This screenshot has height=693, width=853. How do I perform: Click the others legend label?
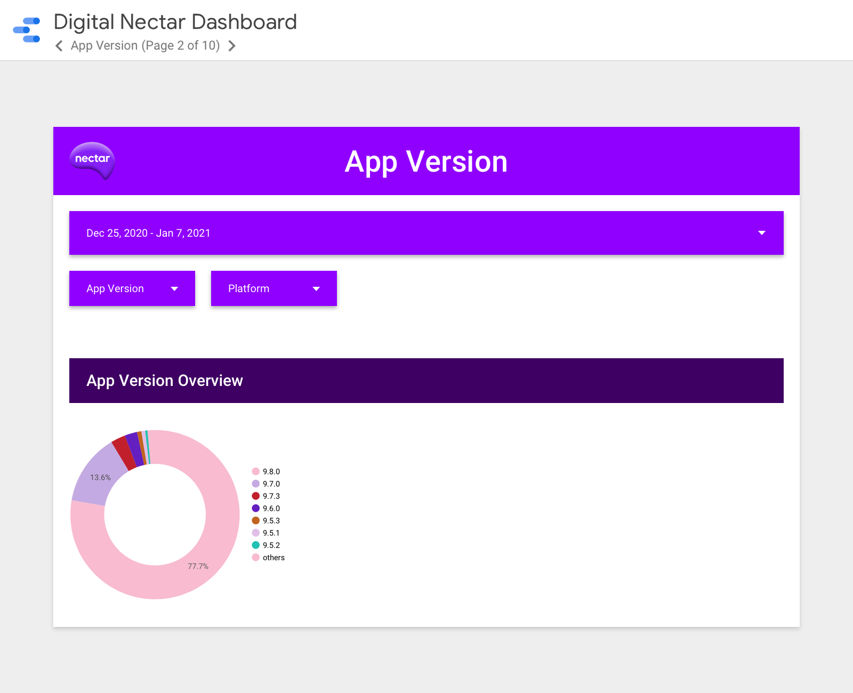tap(273, 558)
